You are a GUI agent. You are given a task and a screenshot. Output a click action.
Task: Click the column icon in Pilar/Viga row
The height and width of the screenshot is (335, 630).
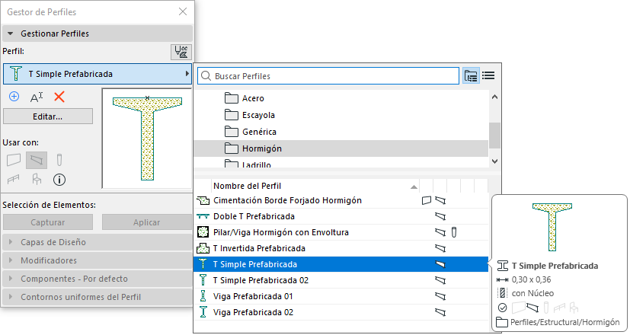coord(454,232)
